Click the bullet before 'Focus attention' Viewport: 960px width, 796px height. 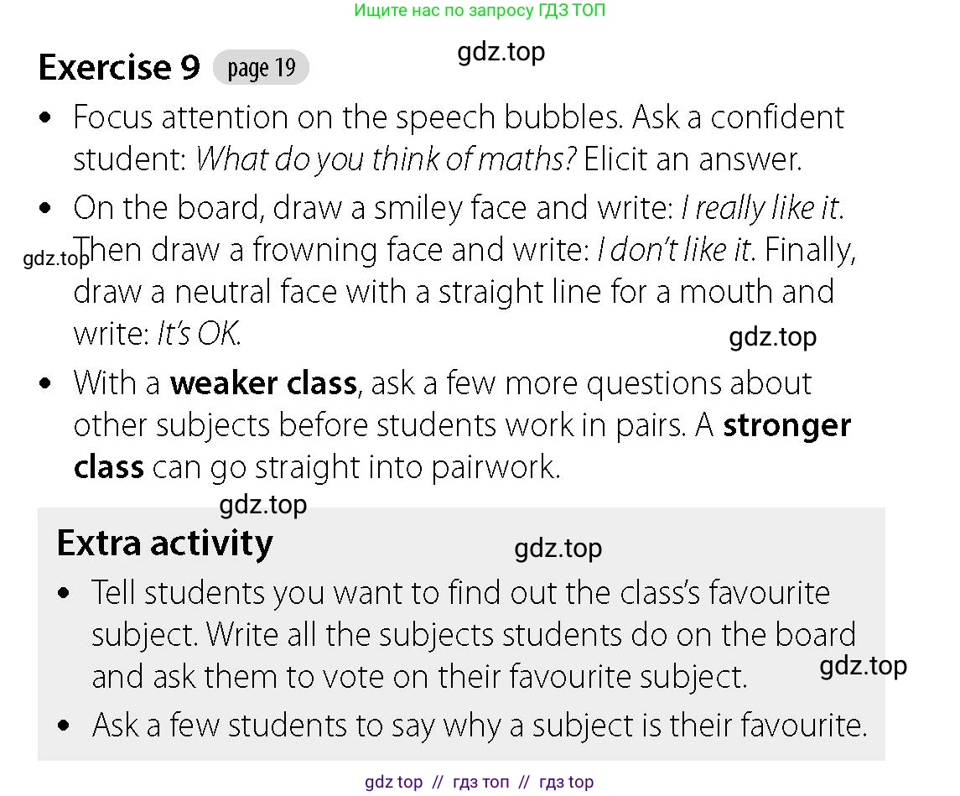[45, 117]
